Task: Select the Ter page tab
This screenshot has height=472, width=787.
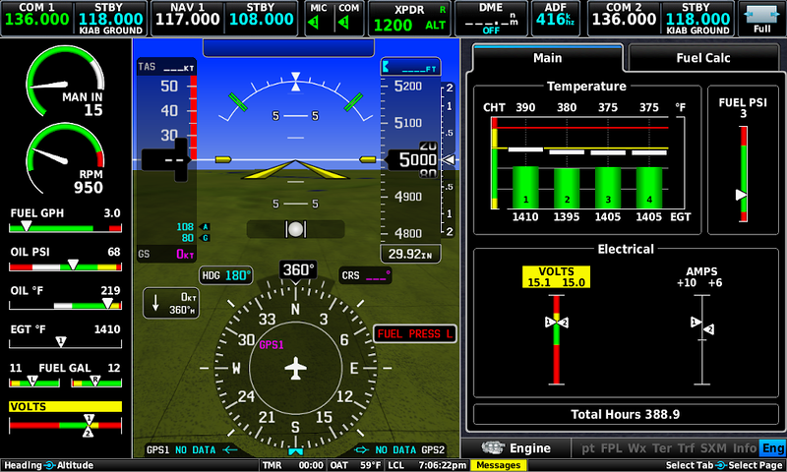Action: pos(661,448)
